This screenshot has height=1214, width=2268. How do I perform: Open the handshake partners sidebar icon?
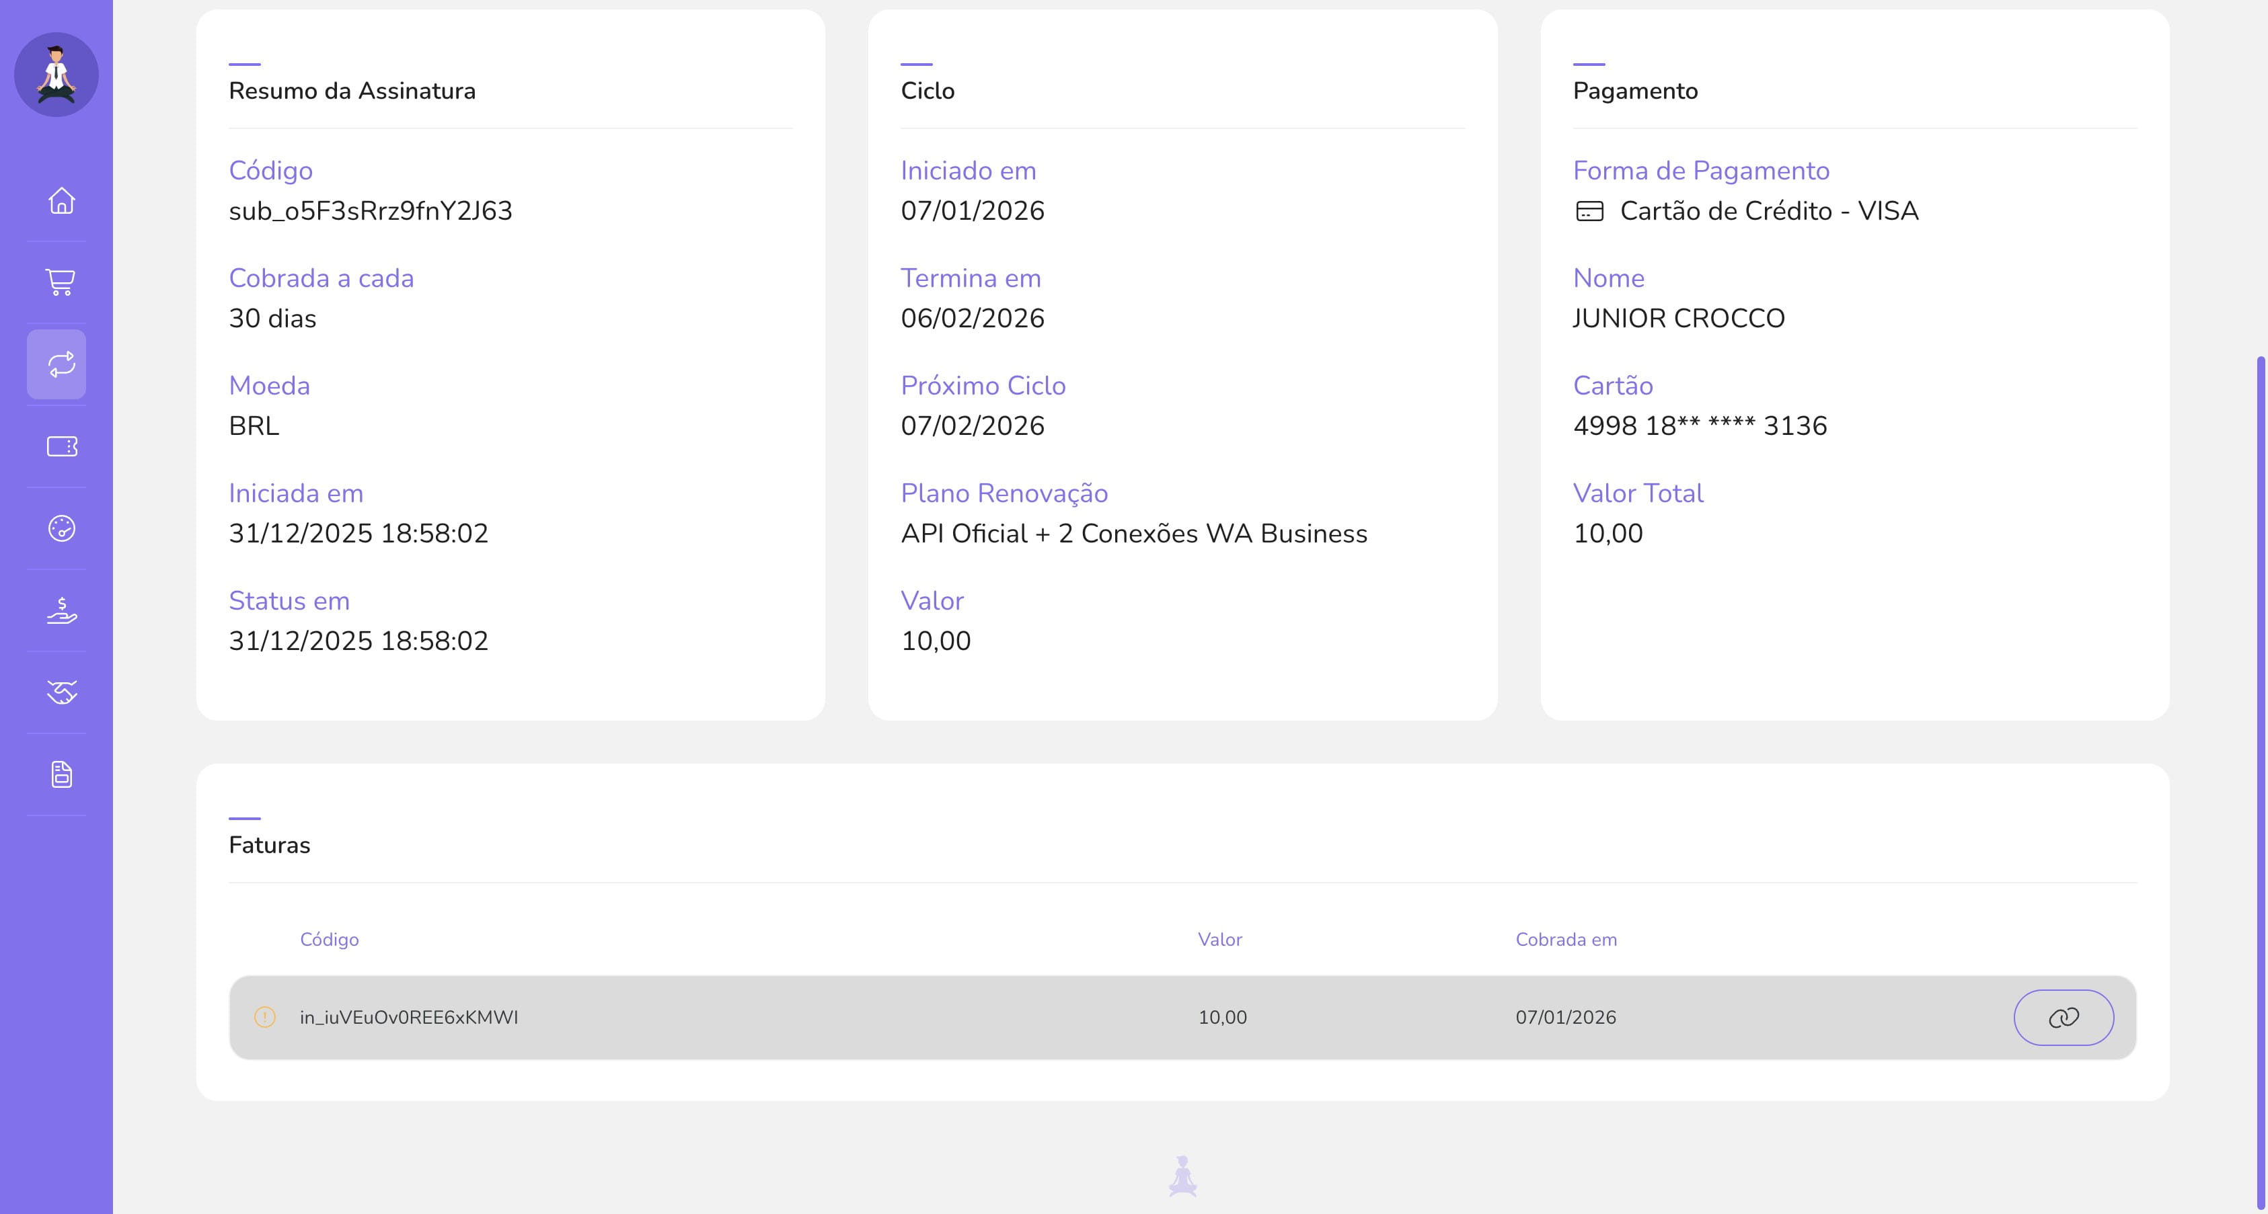[x=61, y=692]
